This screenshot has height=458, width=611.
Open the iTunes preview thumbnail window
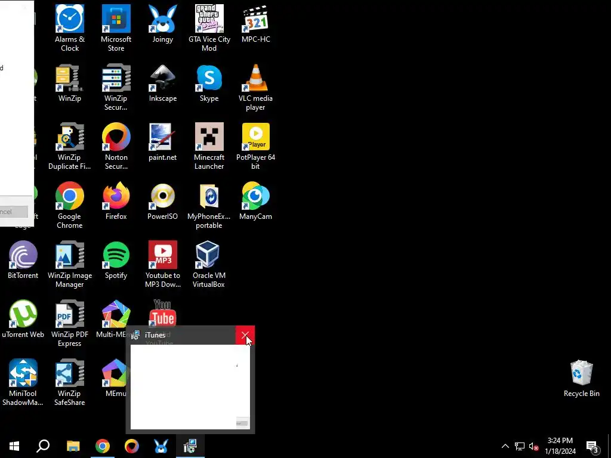190,386
